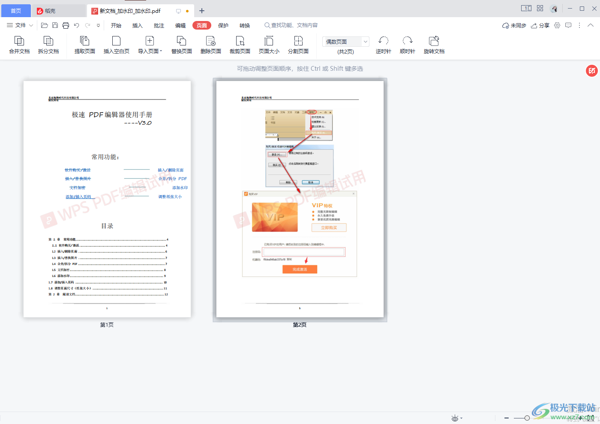Switch to the 保护 ribbon tab
Viewport: 600px width, 424px height.
point(223,25)
